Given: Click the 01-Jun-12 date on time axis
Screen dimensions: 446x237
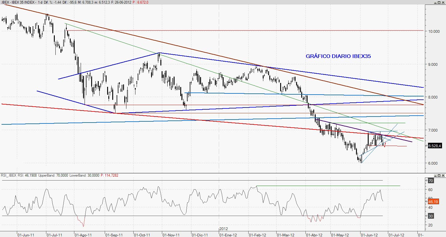Looking at the screenshot, I should pyautogui.click(x=369, y=235).
